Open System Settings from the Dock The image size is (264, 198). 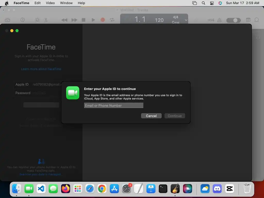(126, 188)
